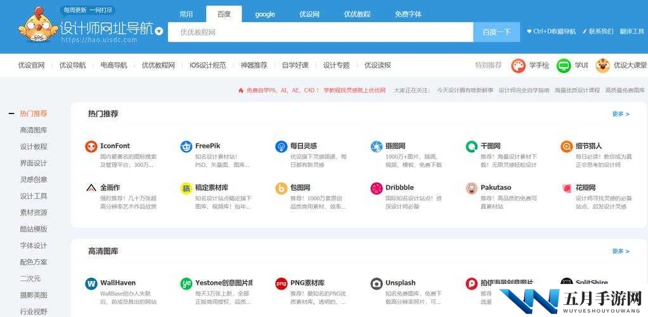648x317 pixels.
Task: Click the IconFont site icon
Action: click(91, 146)
